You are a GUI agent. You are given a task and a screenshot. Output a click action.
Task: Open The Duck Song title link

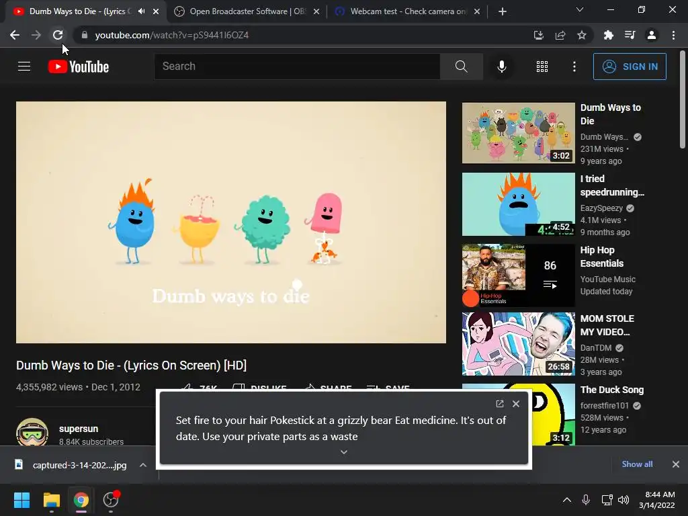point(611,390)
